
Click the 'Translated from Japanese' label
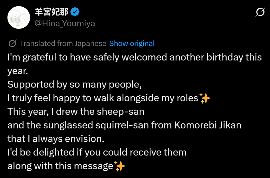point(63,43)
